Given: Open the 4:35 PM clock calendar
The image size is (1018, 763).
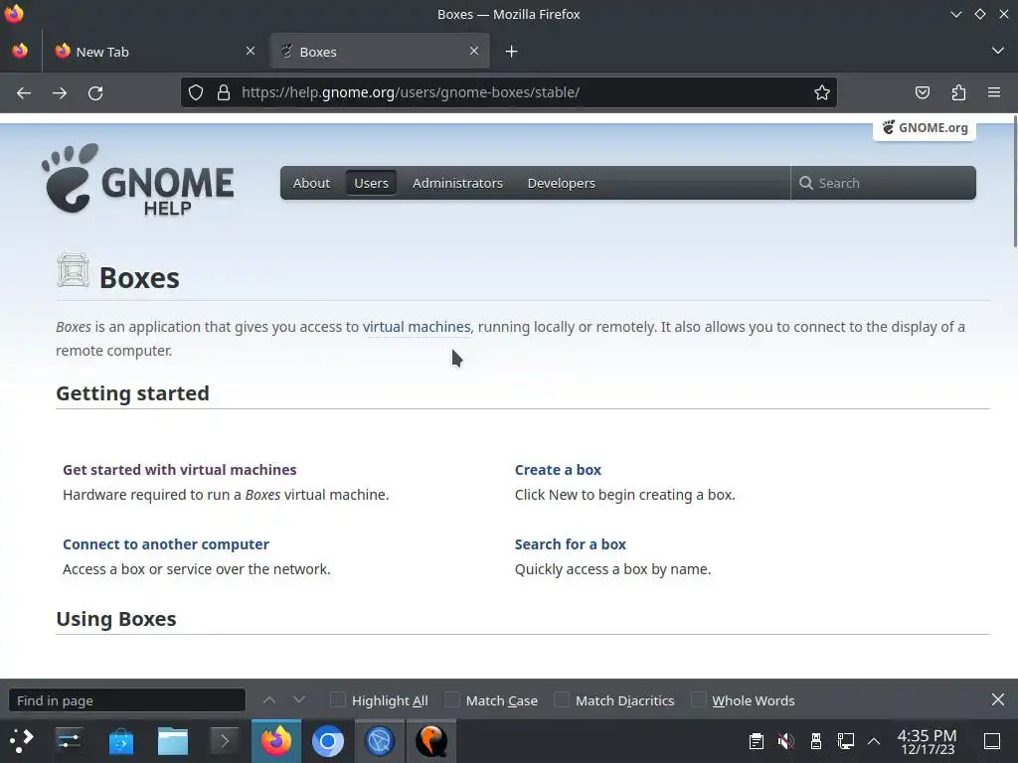Looking at the screenshot, I should [x=928, y=741].
